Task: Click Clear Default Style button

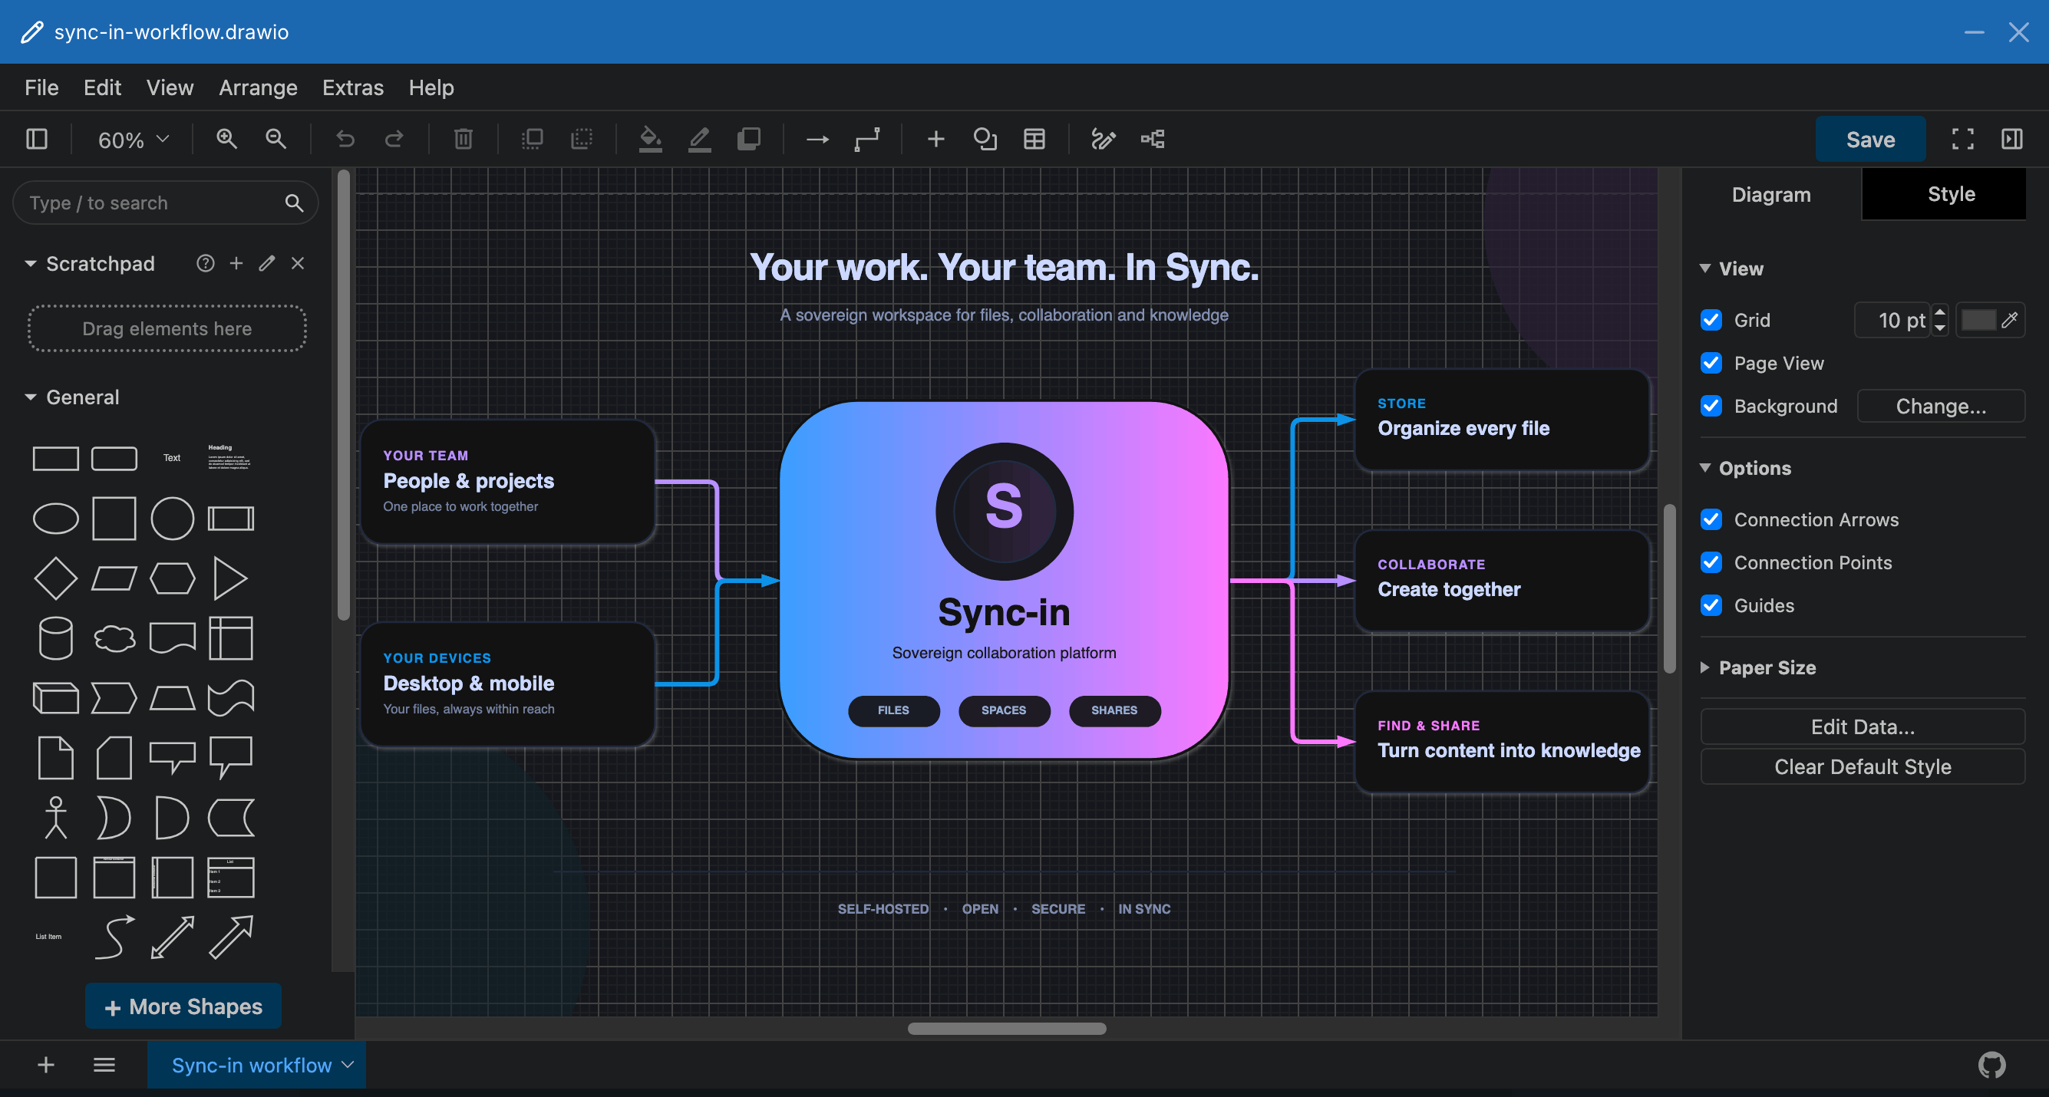Action: pyautogui.click(x=1862, y=766)
